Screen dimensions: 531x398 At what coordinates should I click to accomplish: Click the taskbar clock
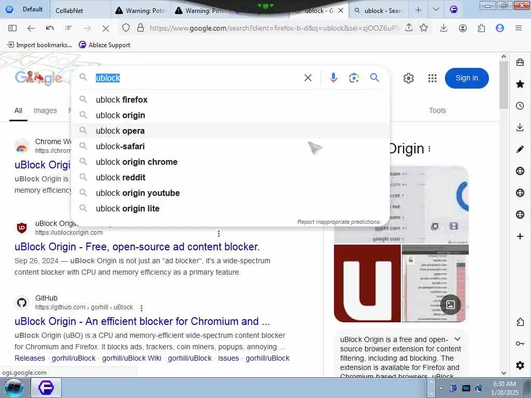[505, 388]
